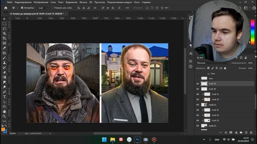Image resolution: width=257 pixels, height=144 pixels.
Task: Select the Brush tool
Action: point(4,58)
